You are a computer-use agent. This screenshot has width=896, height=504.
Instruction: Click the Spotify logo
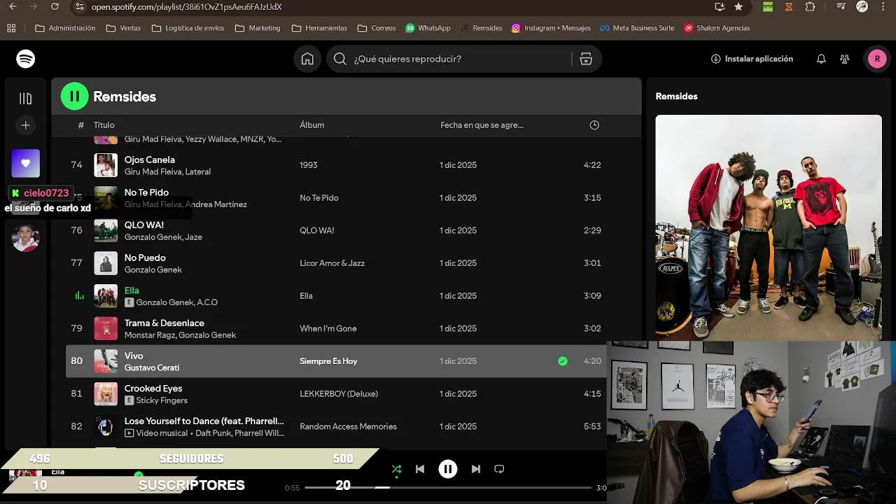pyautogui.click(x=26, y=59)
